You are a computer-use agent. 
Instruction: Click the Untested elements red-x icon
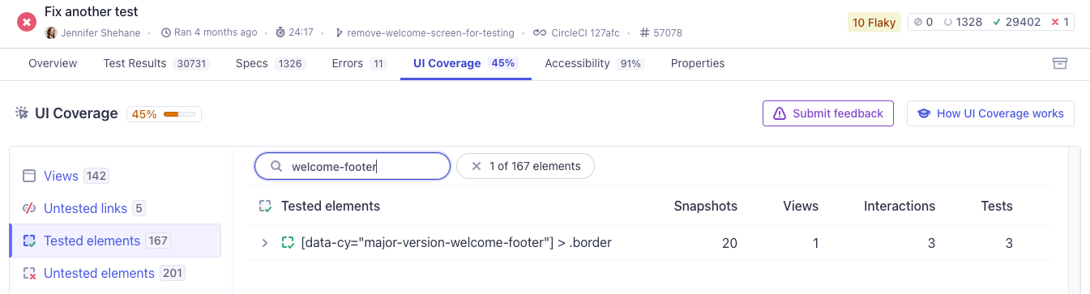pos(29,273)
